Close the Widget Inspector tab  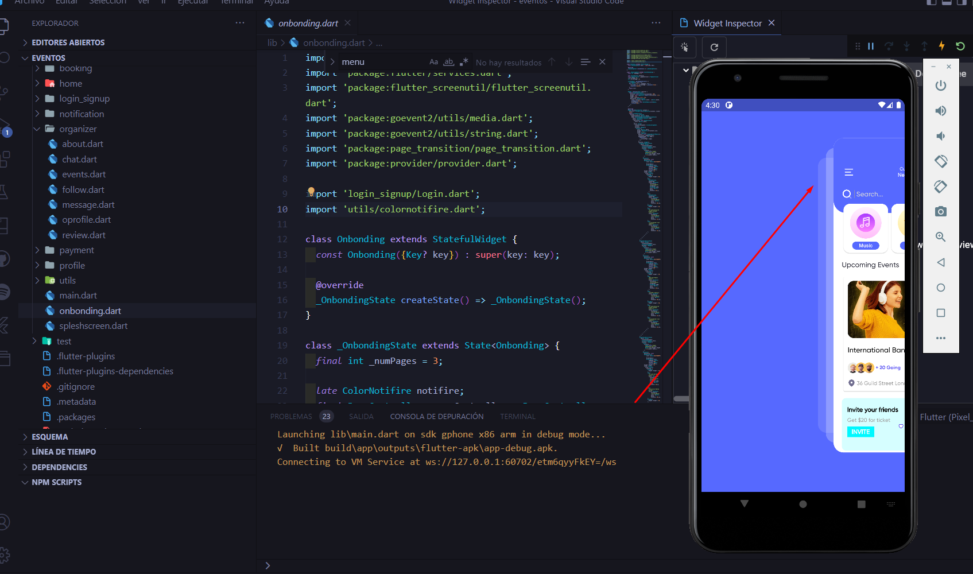(772, 23)
